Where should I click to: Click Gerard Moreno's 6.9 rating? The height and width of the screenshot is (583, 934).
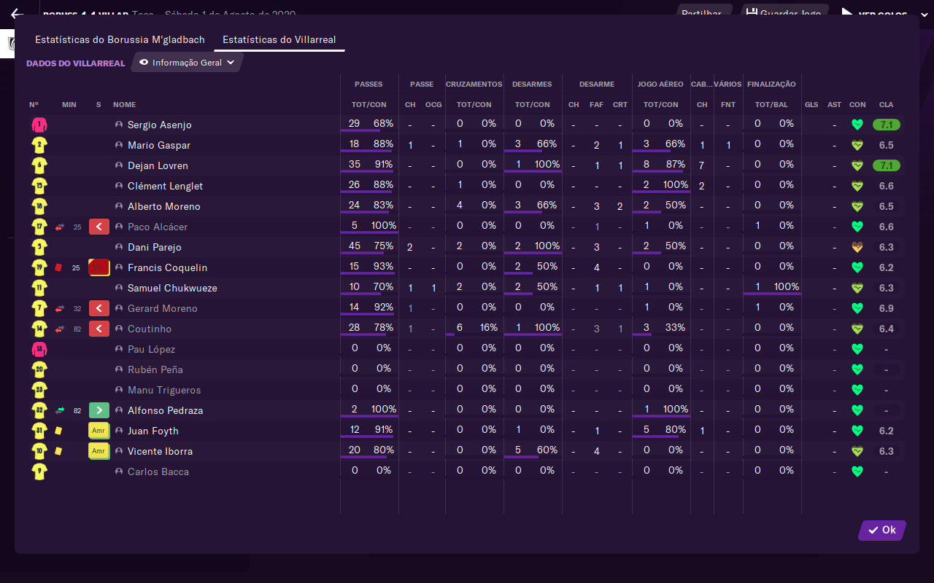(x=887, y=308)
